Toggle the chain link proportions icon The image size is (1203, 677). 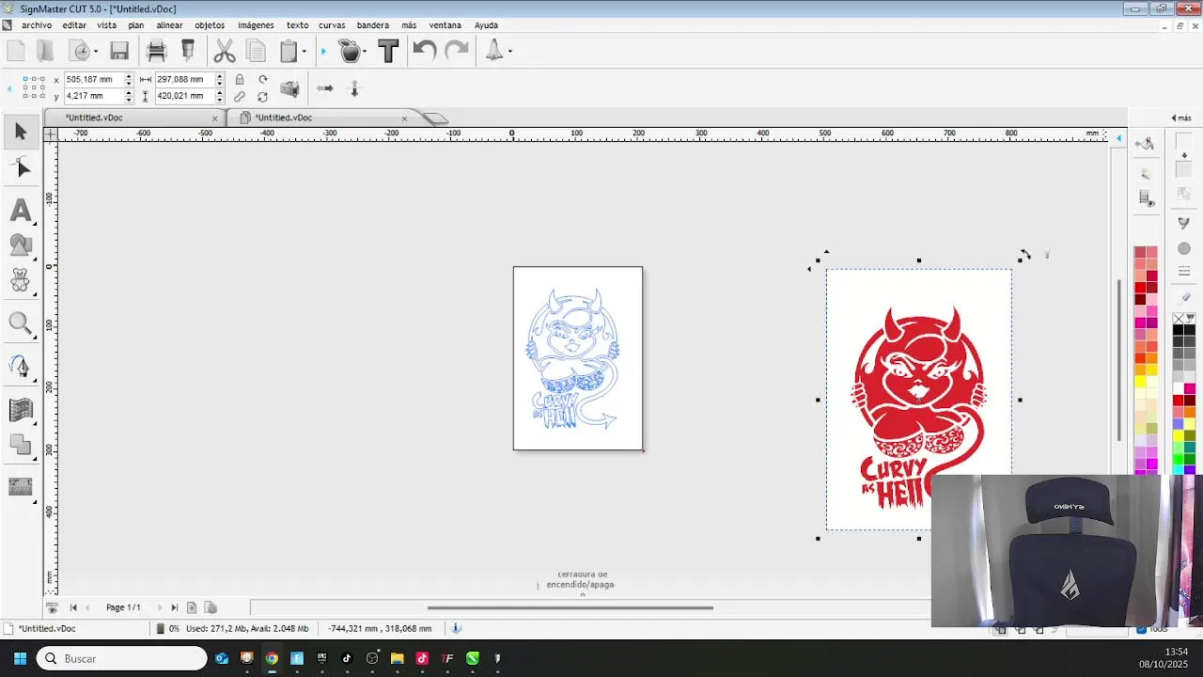240,96
